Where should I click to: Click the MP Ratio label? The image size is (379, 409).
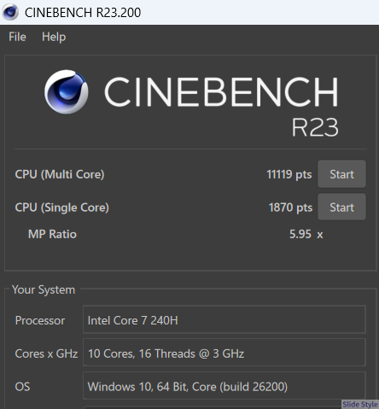point(52,234)
